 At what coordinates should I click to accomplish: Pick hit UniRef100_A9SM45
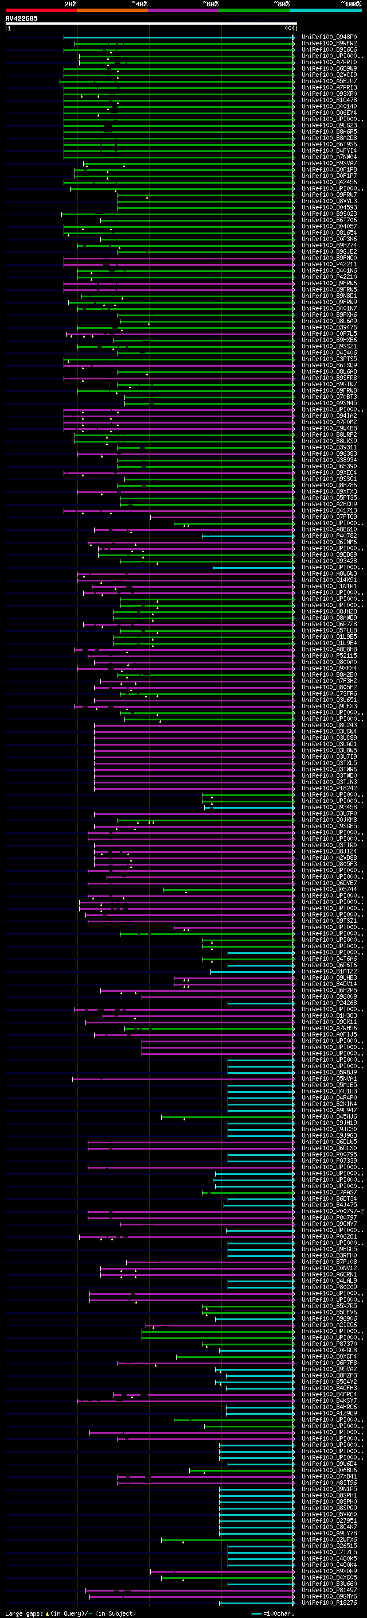(329, 402)
